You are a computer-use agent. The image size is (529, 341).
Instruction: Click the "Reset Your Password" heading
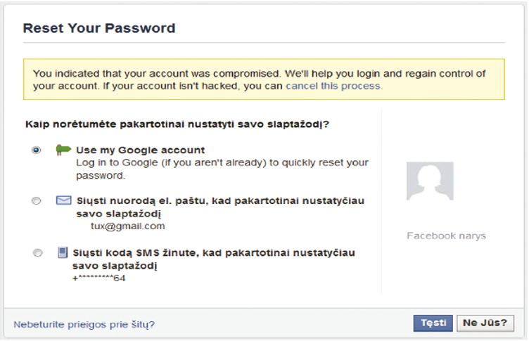(99, 29)
